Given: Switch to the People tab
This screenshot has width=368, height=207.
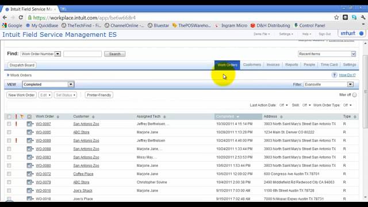Looking at the screenshot, I should pos(309,65).
